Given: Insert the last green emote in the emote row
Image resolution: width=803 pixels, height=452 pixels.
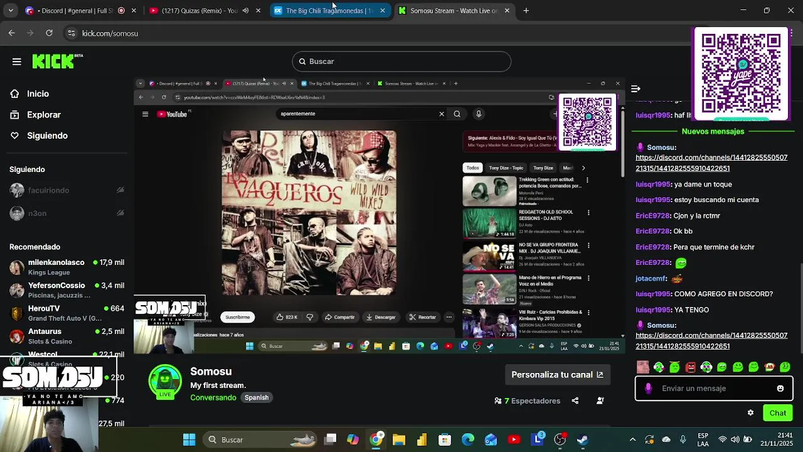Looking at the screenshot, I should pos(785,367).
